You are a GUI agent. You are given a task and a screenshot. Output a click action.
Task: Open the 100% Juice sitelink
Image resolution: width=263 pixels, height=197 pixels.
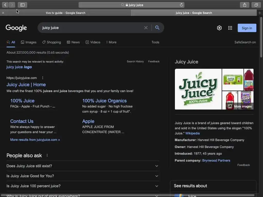click(22, 101)
